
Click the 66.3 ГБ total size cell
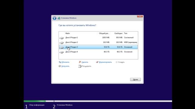tap(107, 52)
